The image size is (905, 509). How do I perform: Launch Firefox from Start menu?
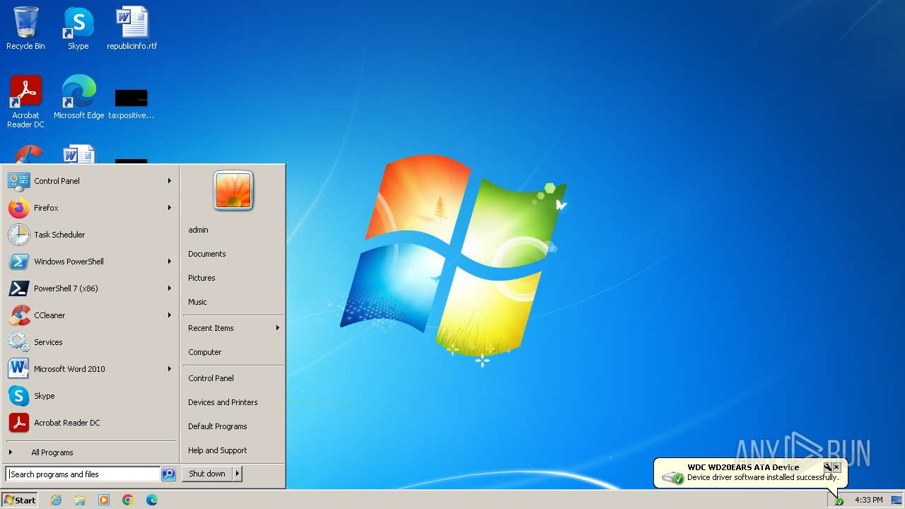tap(90, 208)
